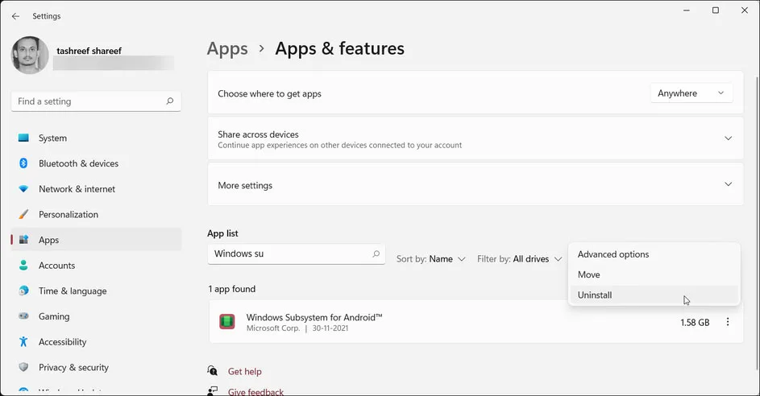
Task: Open Network & internet wifi icon
Action: [x=23, y=189]
